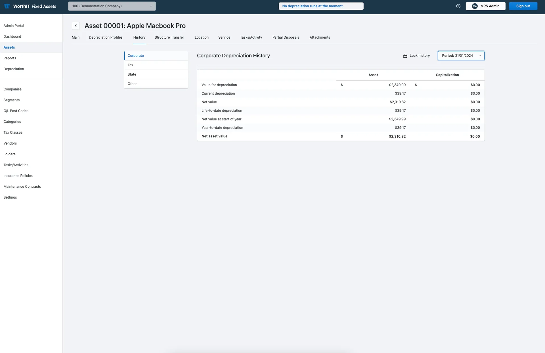Open the Tasks/Activity tab
The width and height of the screenshot is (545, 353).
(251, 37)
